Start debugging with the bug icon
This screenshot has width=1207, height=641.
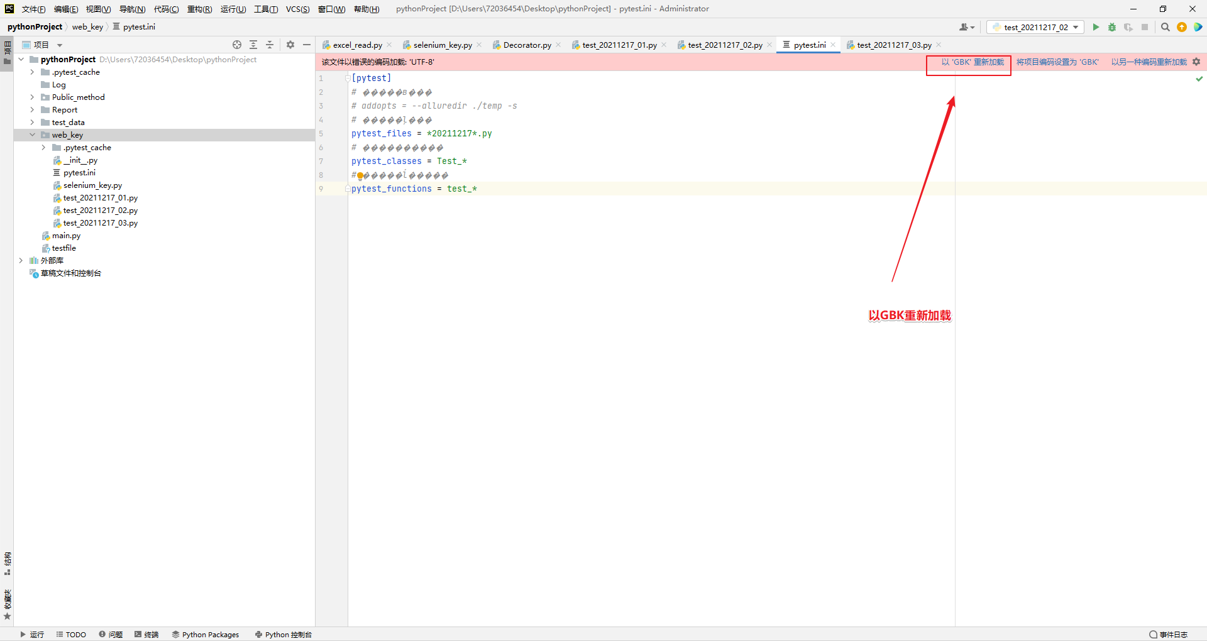1112,27
